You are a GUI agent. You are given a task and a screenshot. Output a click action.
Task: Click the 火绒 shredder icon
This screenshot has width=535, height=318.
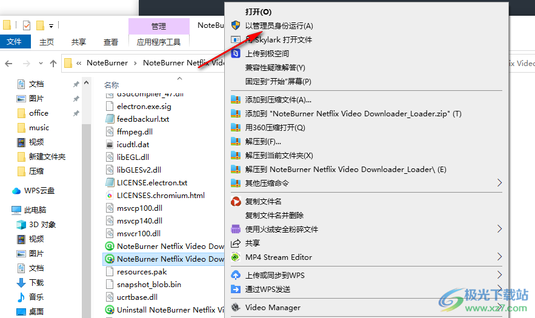pos(236,229)
